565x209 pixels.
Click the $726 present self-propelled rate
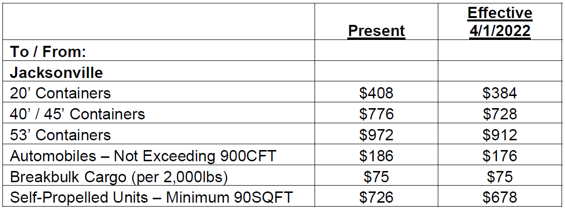coord(377,197)
